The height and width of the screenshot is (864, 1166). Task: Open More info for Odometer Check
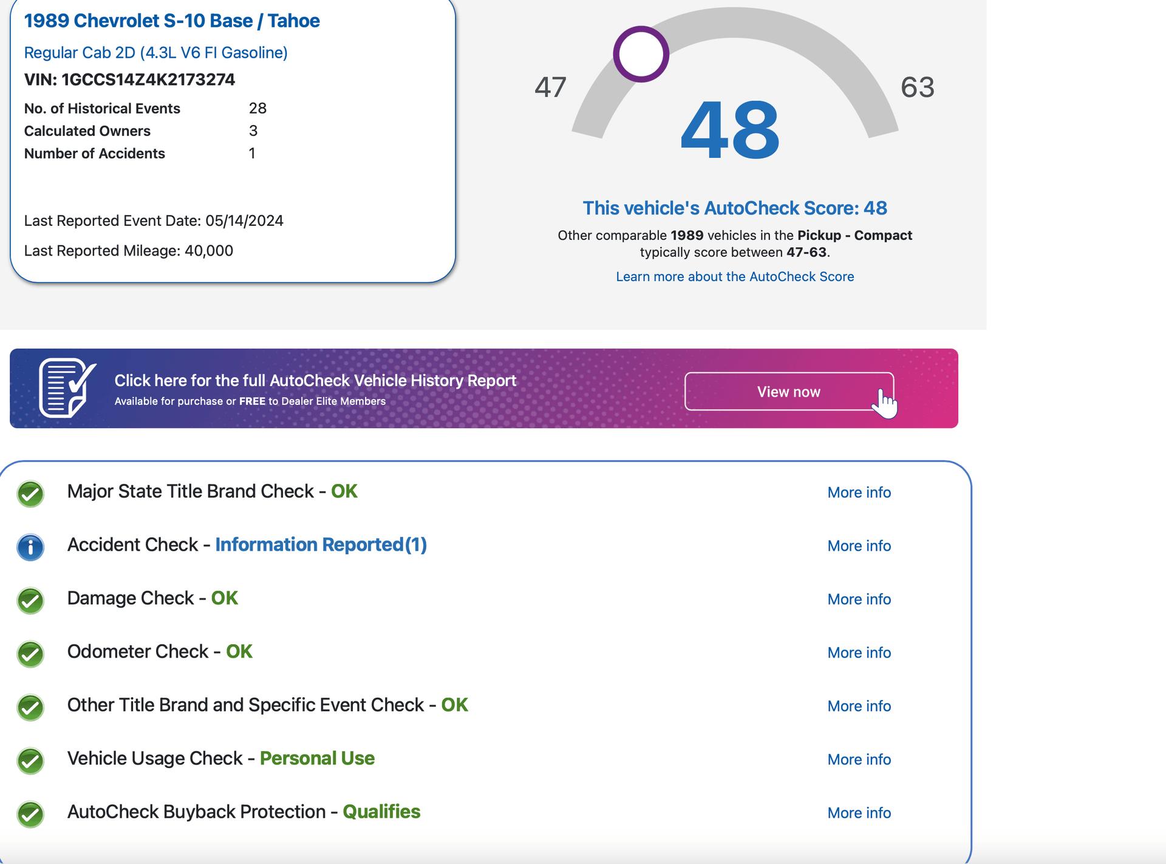click(x=859, y=653)
